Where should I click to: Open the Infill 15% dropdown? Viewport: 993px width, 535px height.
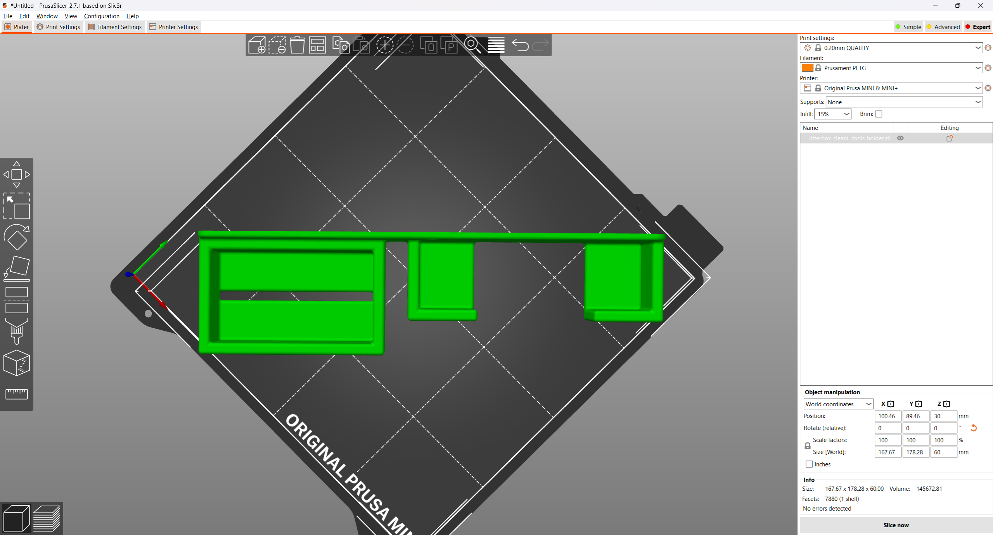click(x=833, y=114)
